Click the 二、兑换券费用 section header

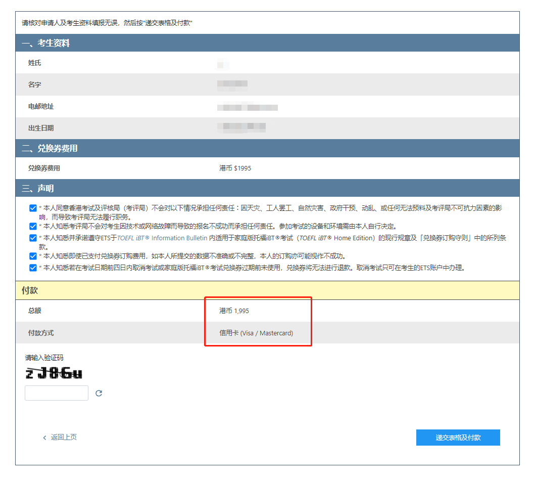[x=50, y=149]
